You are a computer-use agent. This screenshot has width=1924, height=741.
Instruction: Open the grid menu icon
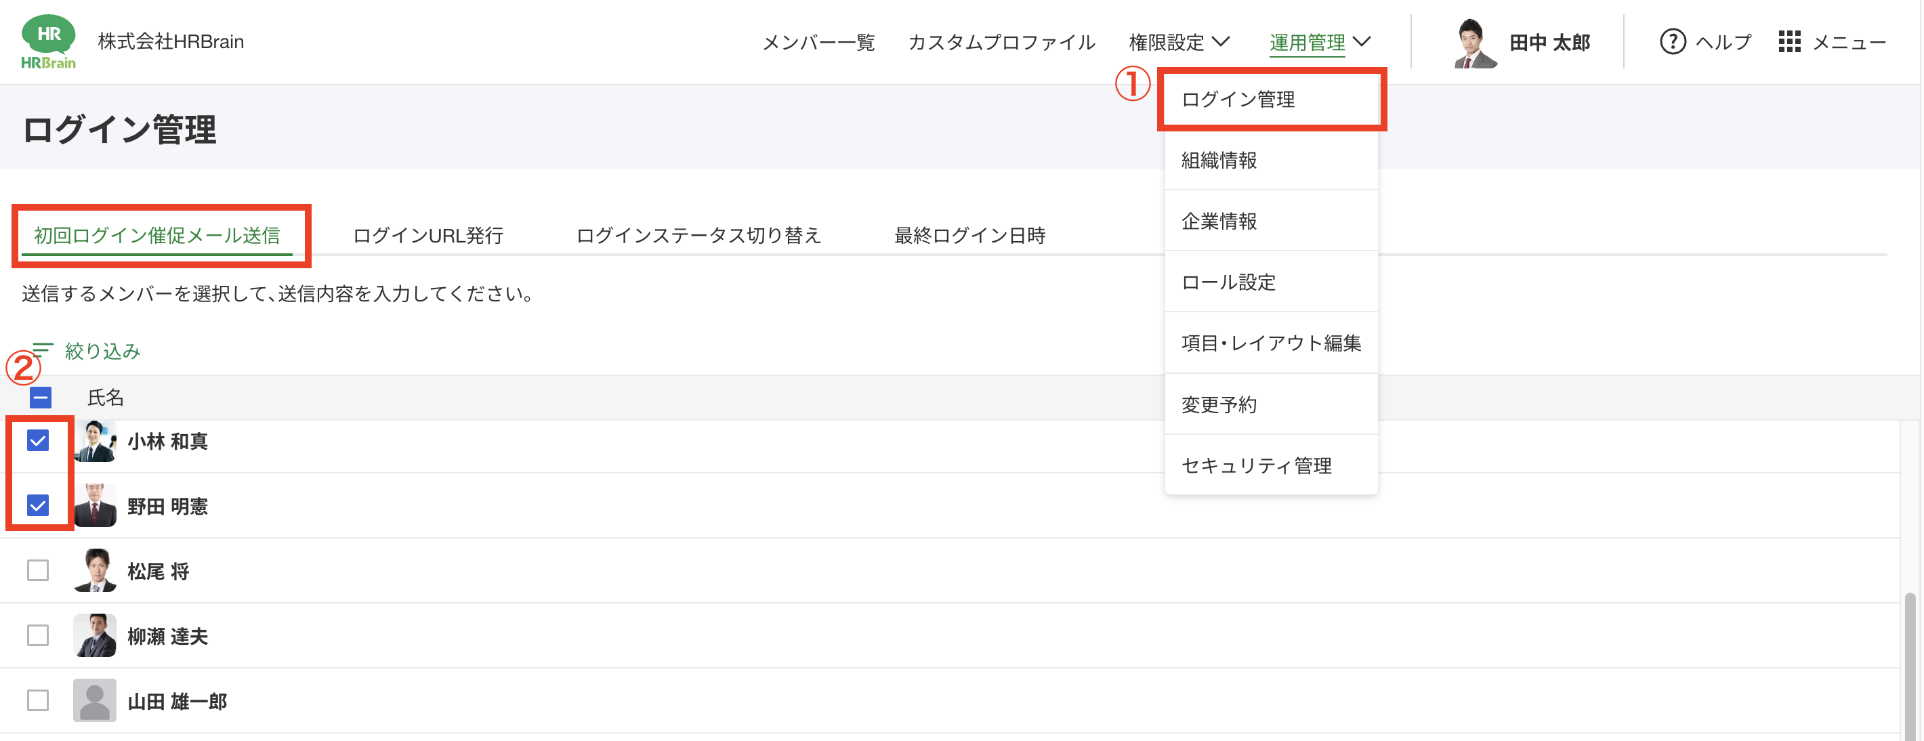point(1790,42)
